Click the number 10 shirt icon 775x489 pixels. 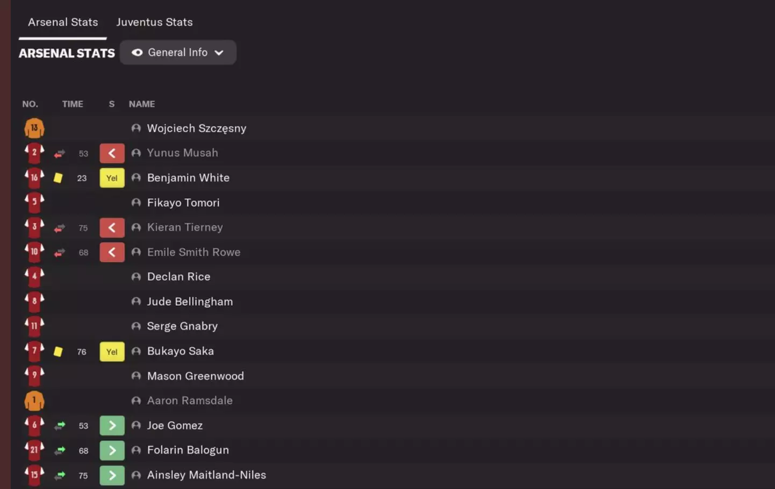point(34,252)
